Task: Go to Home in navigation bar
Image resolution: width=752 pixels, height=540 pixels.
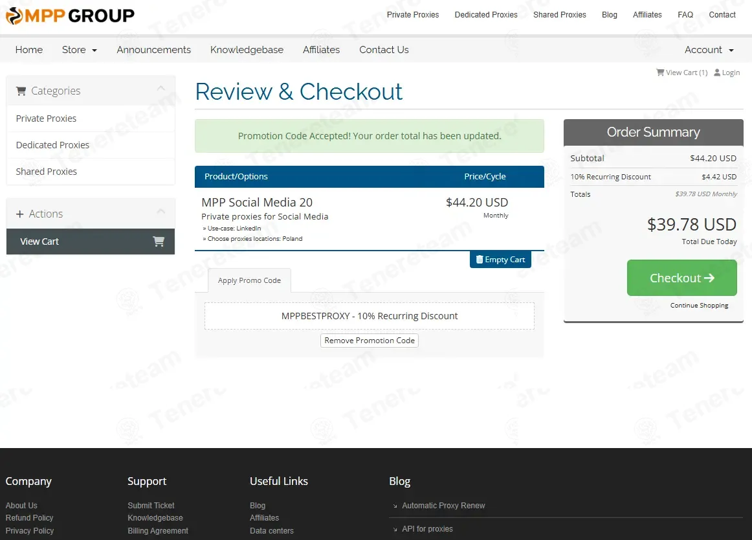Action: click(28, 50)
